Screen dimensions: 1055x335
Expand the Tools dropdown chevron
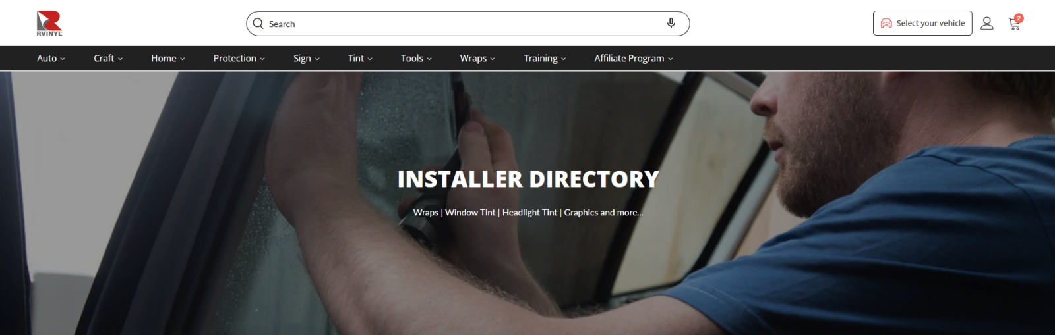coord(429,59)
